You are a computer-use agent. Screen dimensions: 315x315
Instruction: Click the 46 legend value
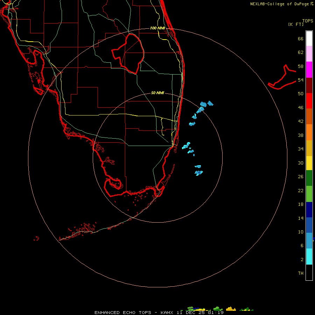click(301, 108)
